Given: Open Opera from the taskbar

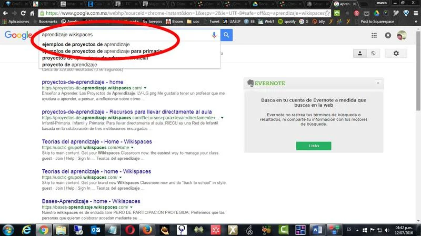Looking at the screenshot, I should [x=129, y=230].
